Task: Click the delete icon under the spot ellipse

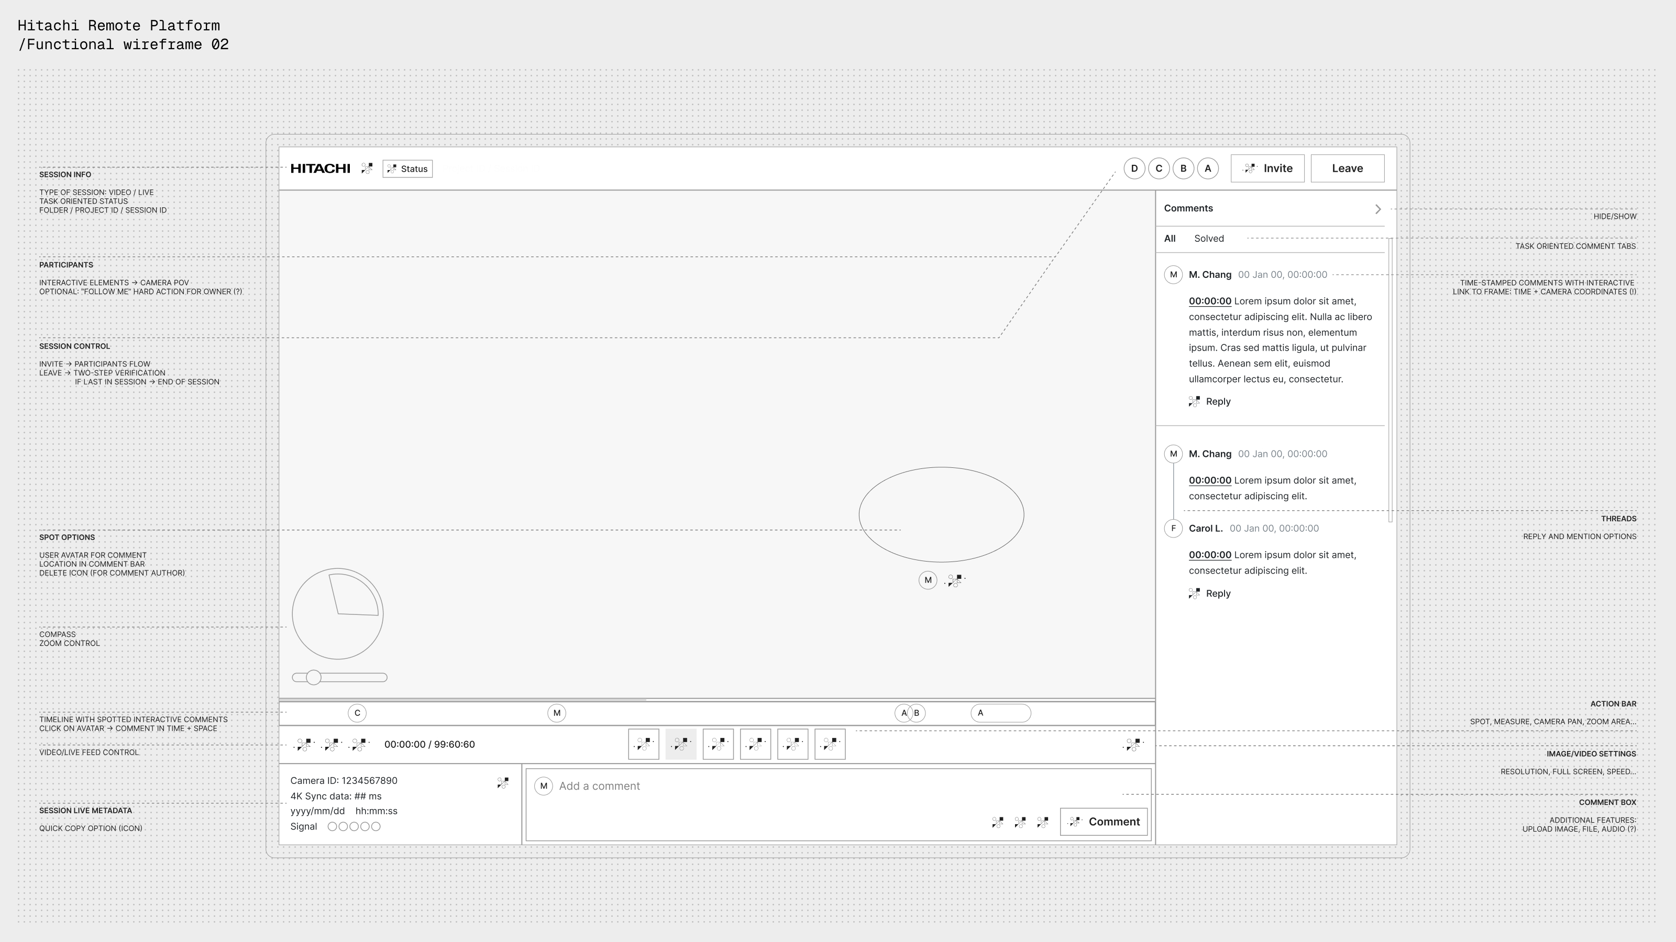Action: tap(955, 580)
